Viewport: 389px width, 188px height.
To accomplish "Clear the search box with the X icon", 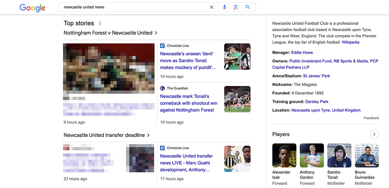I will 212,7.
